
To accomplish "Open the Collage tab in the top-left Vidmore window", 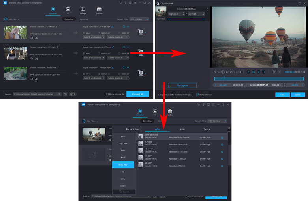I will click(x=83, y=10).
